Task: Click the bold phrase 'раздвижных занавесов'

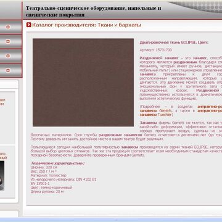Action: coord(120,135)
